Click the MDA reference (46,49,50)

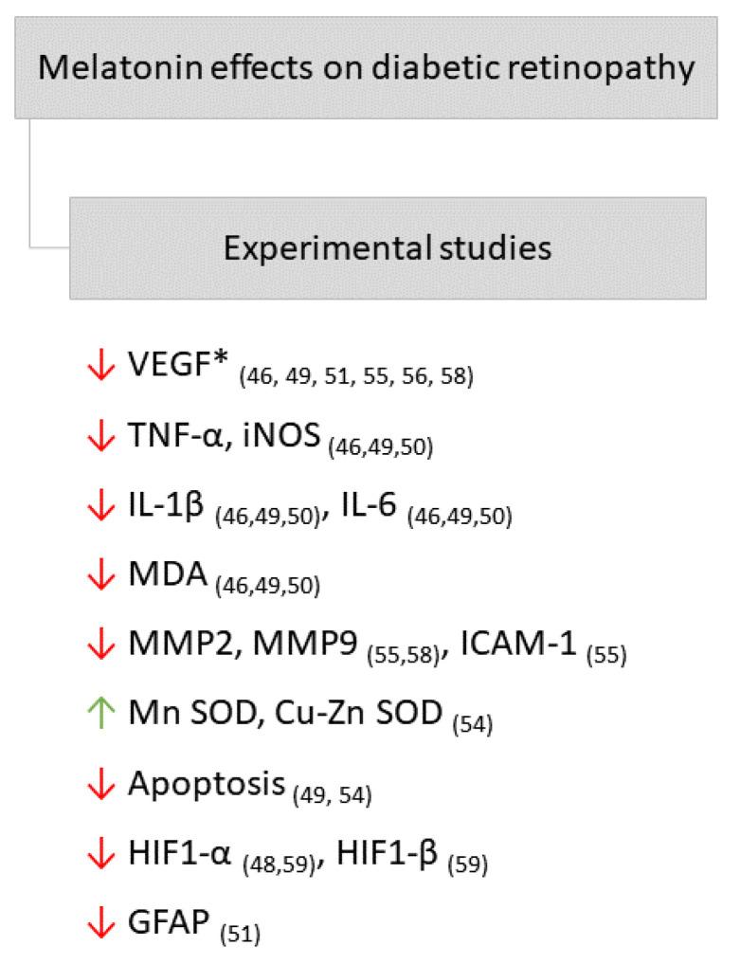pyautogui.click(x=268, y=588)
